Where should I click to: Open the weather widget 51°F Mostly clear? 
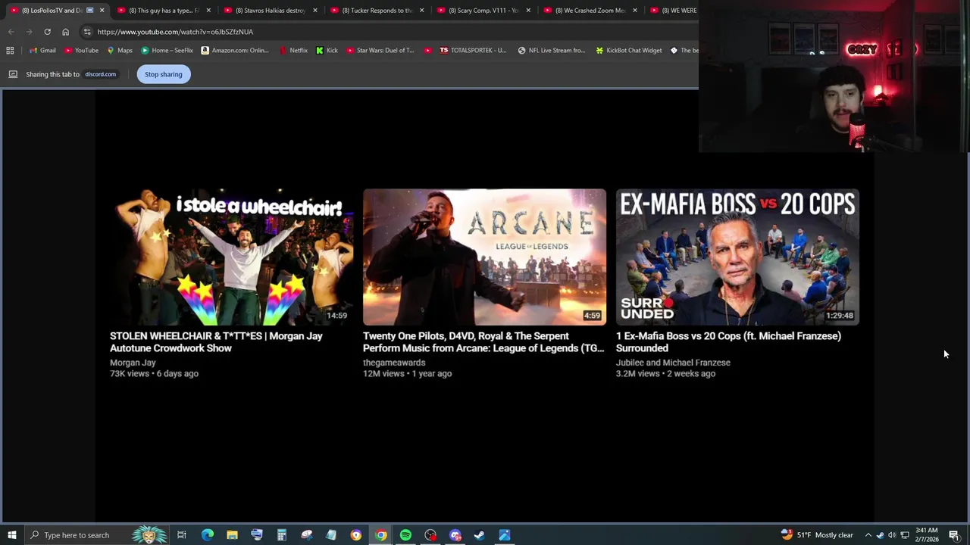point(817,535)
